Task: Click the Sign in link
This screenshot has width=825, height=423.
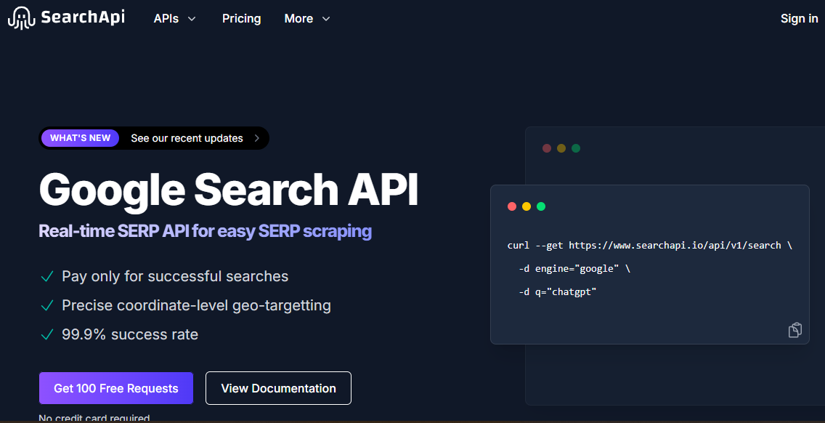Action: pos(799,19)
